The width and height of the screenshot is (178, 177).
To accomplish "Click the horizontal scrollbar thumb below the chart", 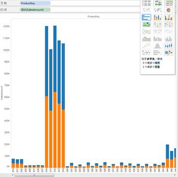I will coord(34,175).
